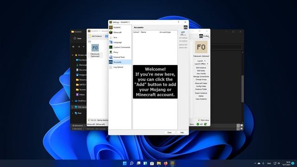Click Edit Instance in MultiMC side panel

tap(201, 68)
